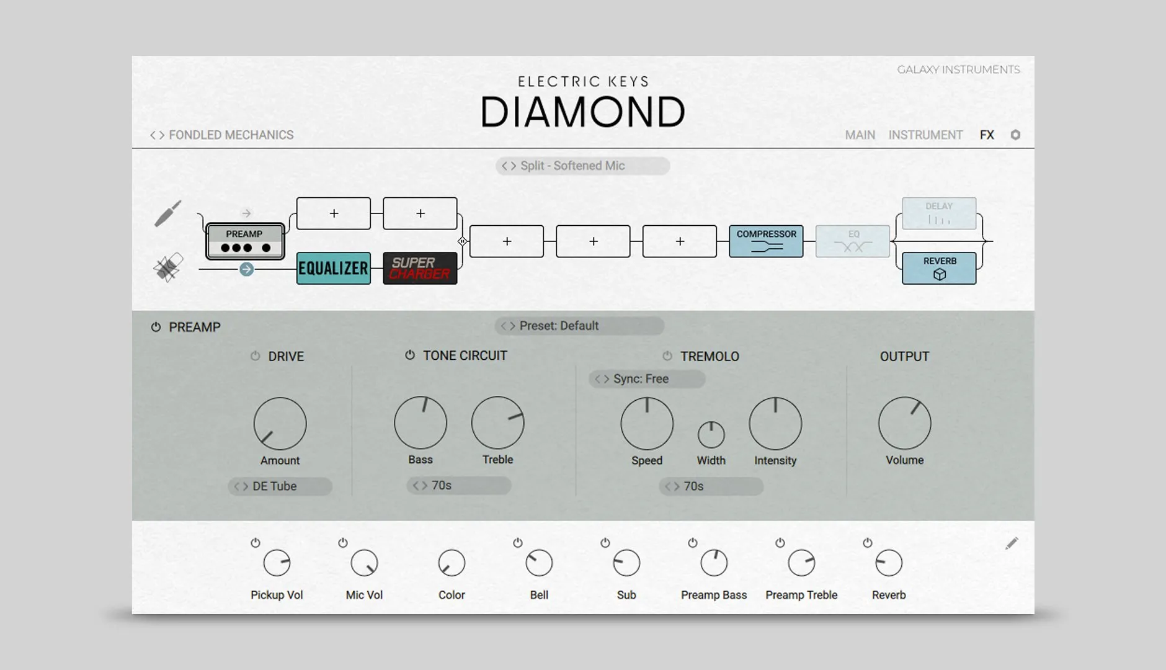
Task: Open the Equalizer effect block
Action: coord(334,268)
